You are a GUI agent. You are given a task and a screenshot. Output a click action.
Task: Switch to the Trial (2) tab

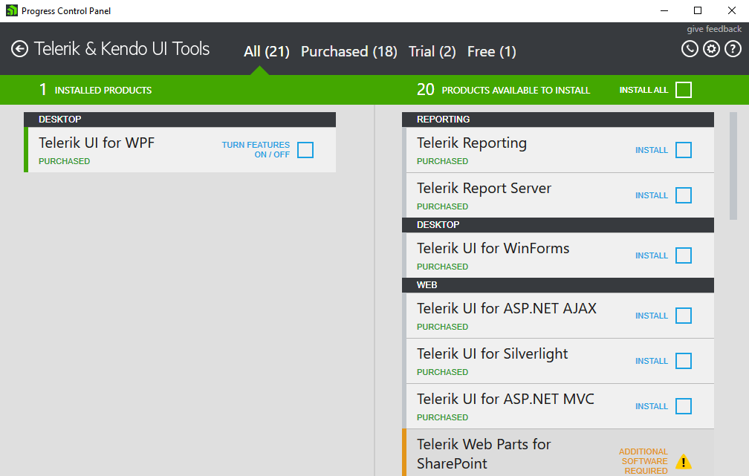point(432,51)
